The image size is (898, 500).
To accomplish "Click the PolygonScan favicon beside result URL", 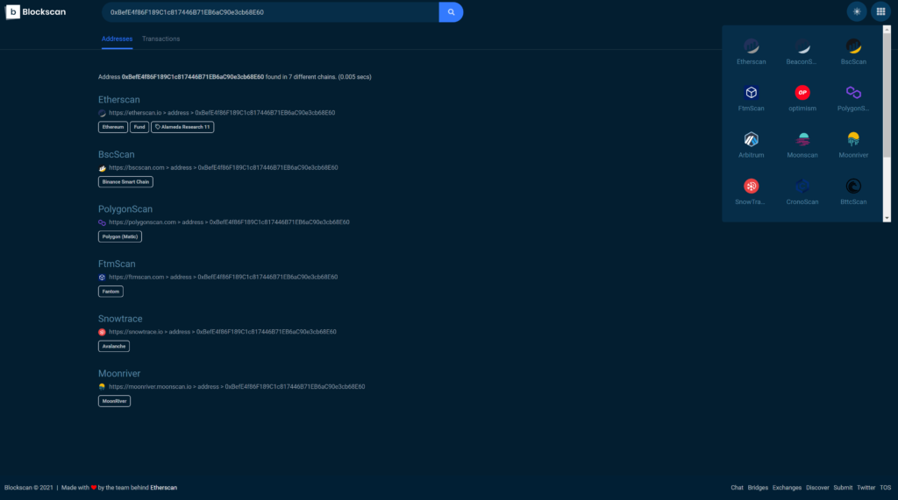I will coord(102,222).
